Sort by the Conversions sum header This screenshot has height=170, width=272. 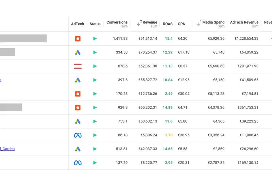pos(117,24)
